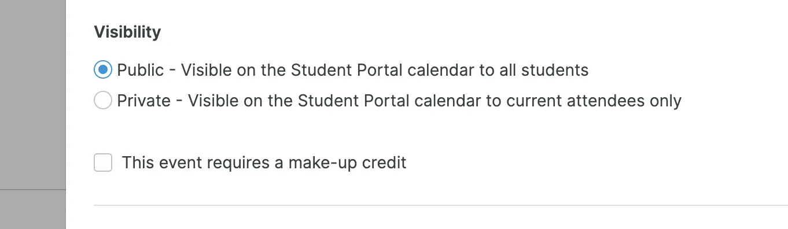The image size is (788, 229).
Task: Click the Visibility section heading
Action: tap(127, 32)
